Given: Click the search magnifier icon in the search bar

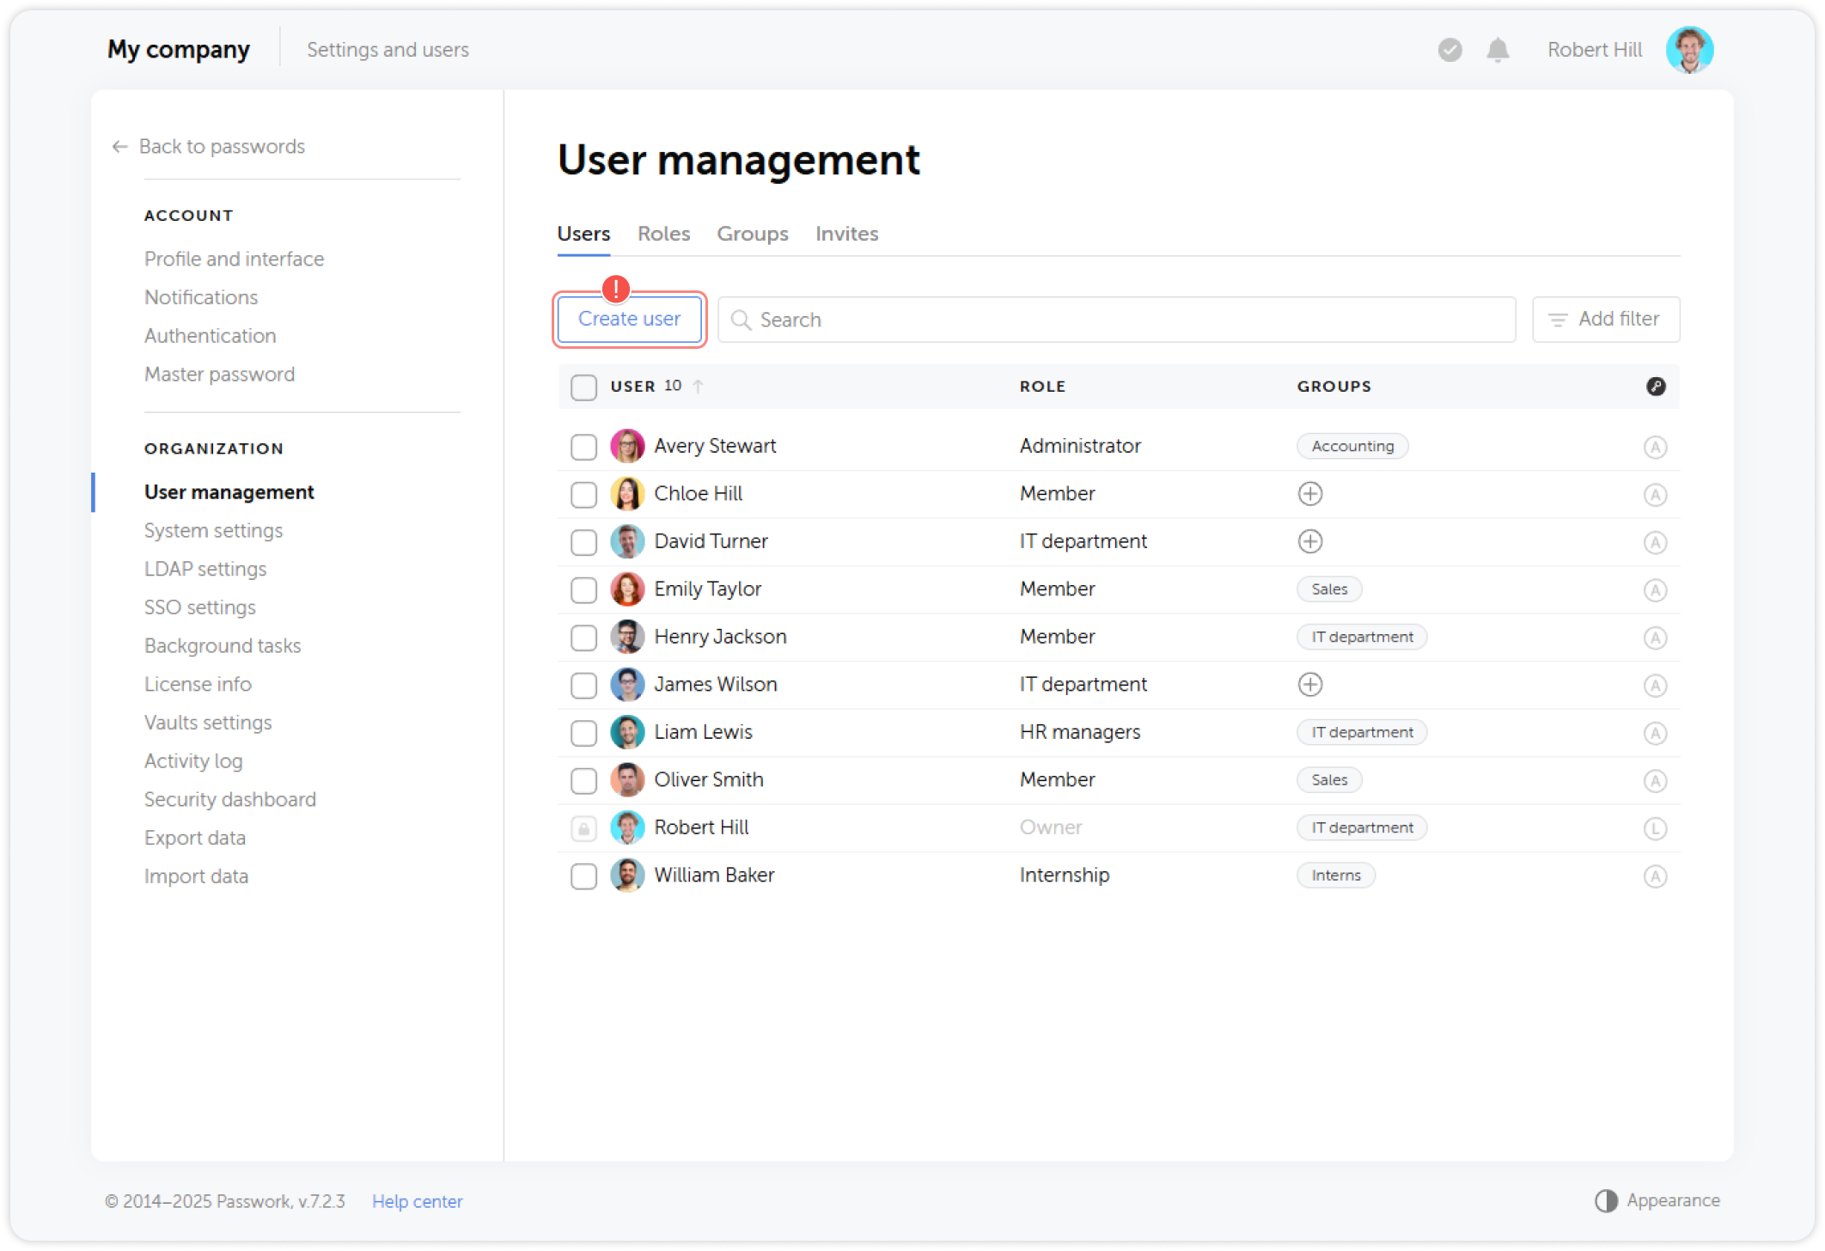Looking at the screenshot, I should (x=741, y=319).
